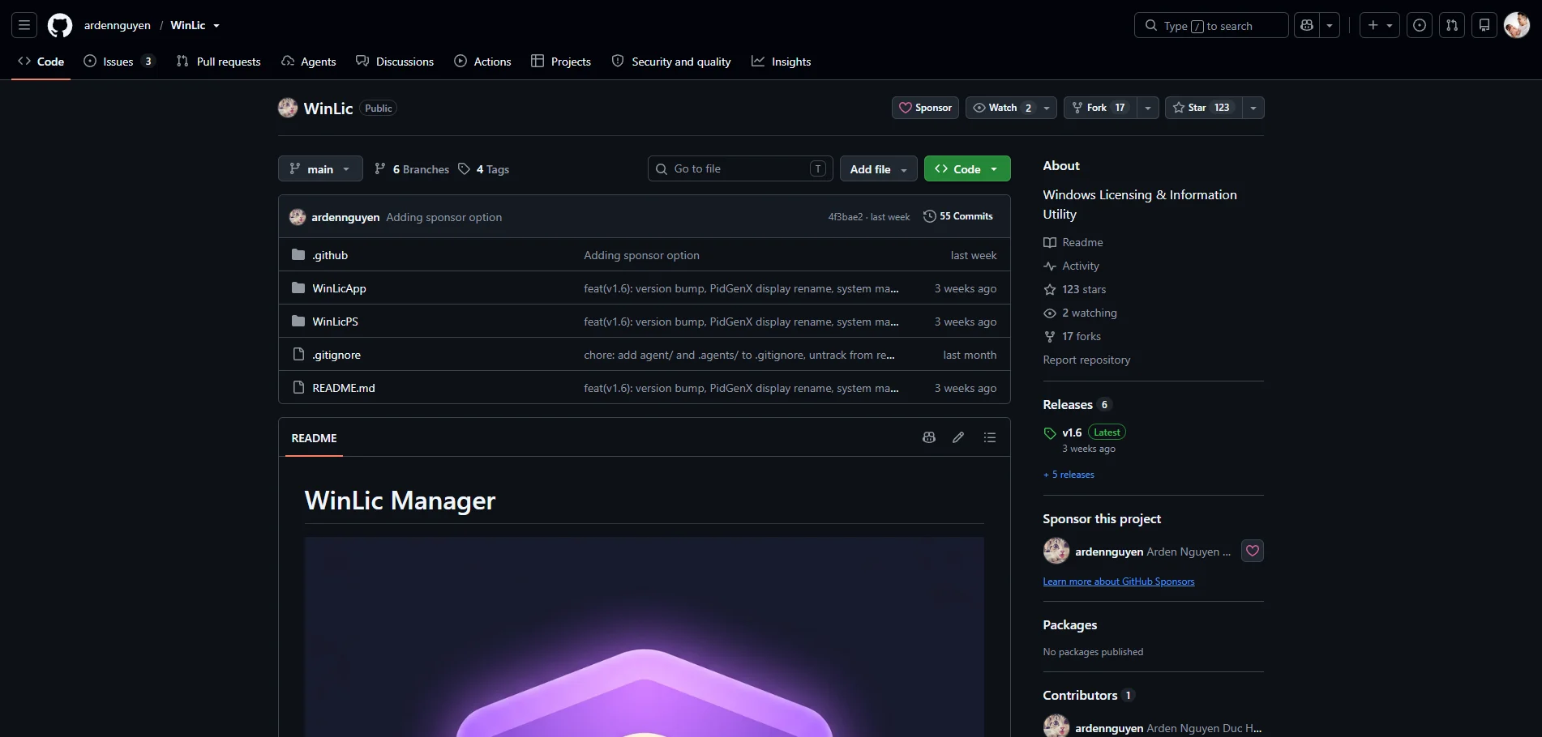Open the 55 Commits history

(x=958, y=216)
